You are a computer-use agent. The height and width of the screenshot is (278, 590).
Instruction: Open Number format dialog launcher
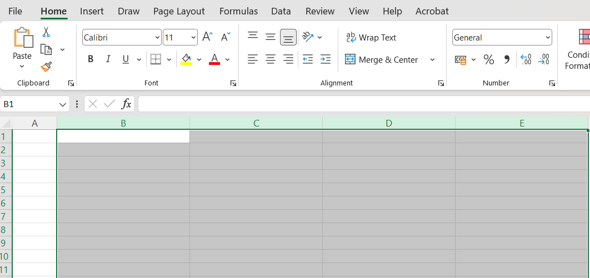tap(552, 83)
